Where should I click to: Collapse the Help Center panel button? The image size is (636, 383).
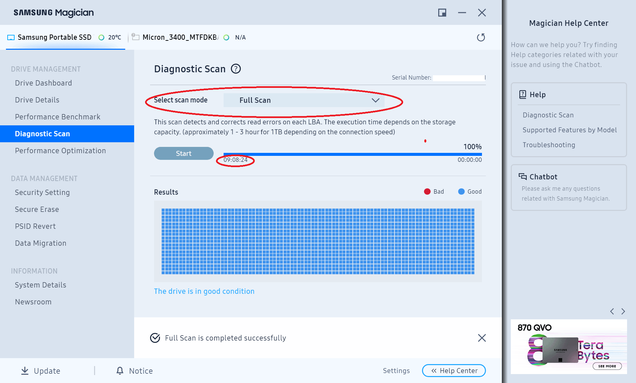click(x=454, y=371)
